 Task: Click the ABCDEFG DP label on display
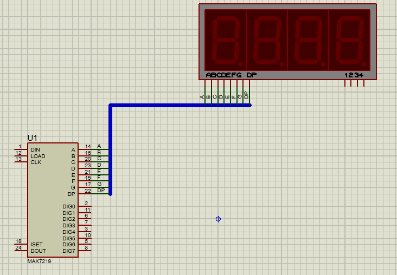point(230,75)
